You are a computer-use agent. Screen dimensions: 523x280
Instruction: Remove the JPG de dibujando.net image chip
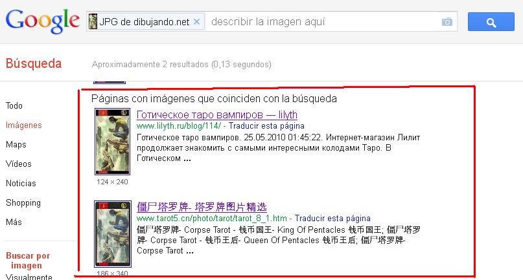pyautogui.click(x=197, y=22)
